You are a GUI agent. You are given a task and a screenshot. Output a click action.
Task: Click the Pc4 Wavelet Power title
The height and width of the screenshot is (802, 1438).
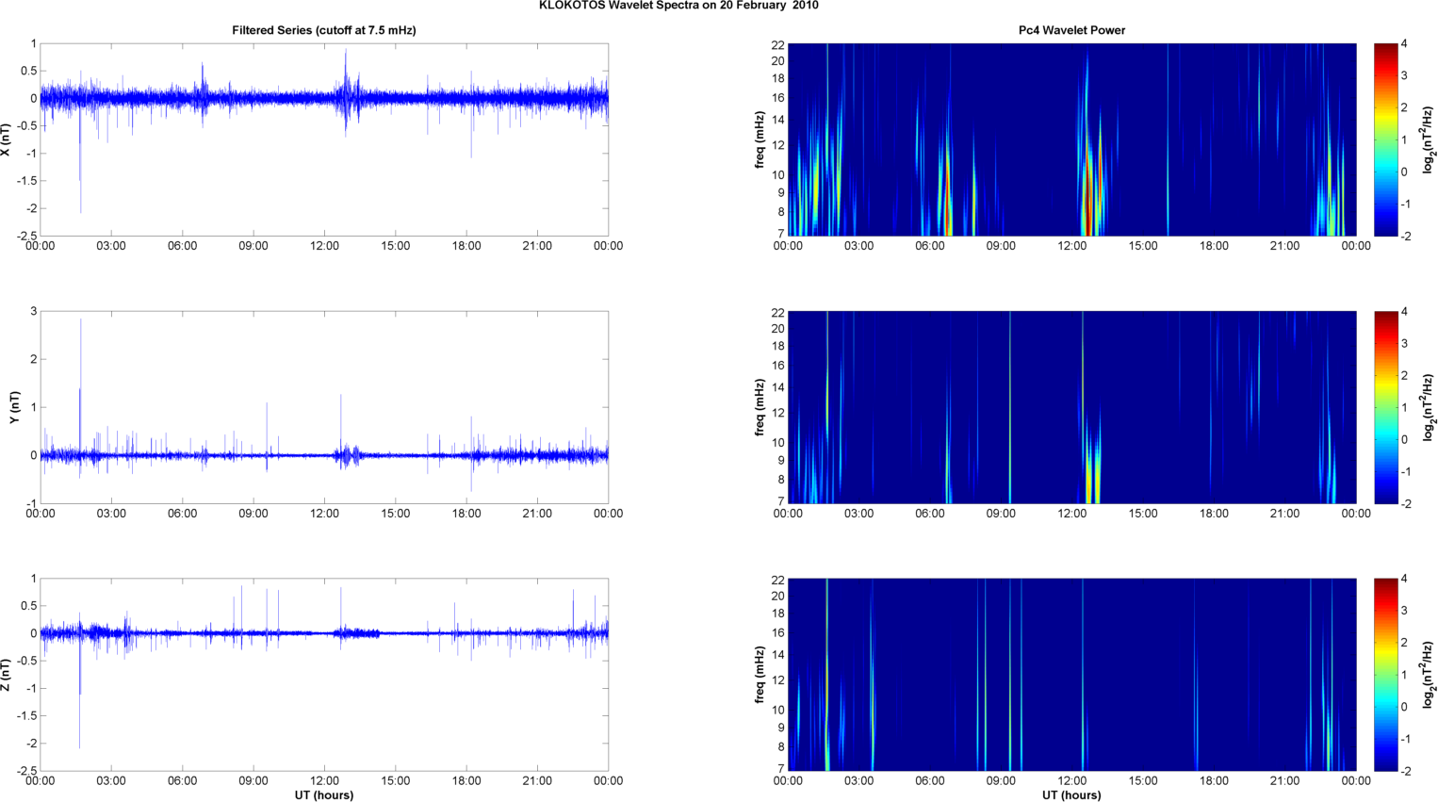[x=1071, y=30]
